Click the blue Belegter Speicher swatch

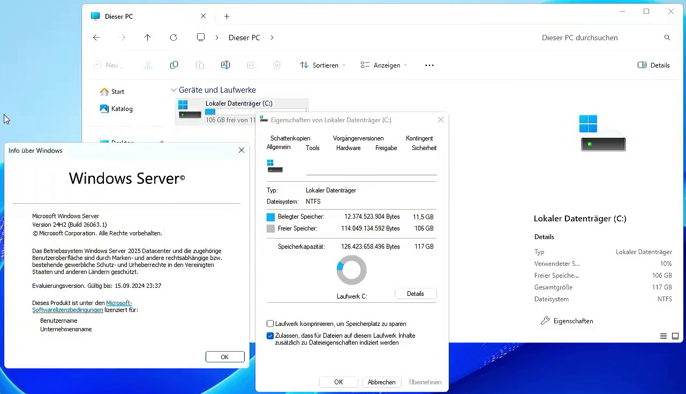pyautogui.click(x=271, y=217)
